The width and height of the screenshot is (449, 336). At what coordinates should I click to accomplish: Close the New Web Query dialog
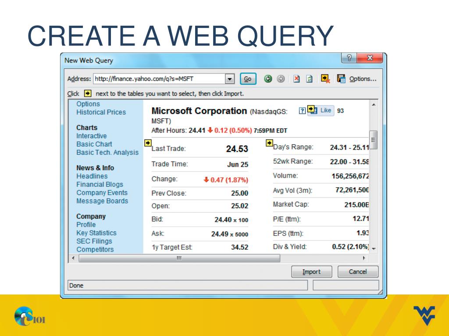tap(370, 58)
